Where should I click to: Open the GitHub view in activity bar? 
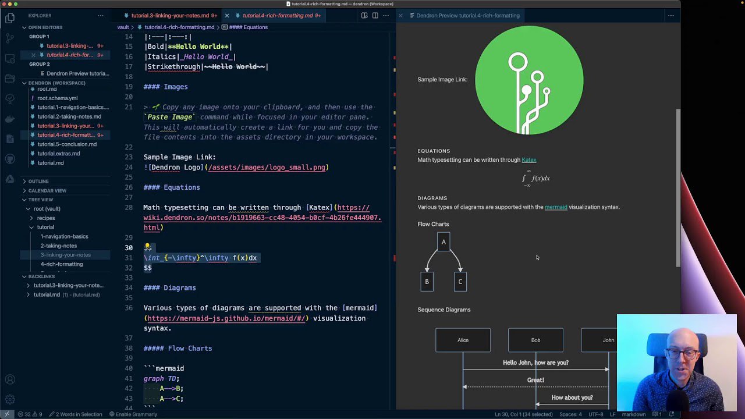point(10,159)
